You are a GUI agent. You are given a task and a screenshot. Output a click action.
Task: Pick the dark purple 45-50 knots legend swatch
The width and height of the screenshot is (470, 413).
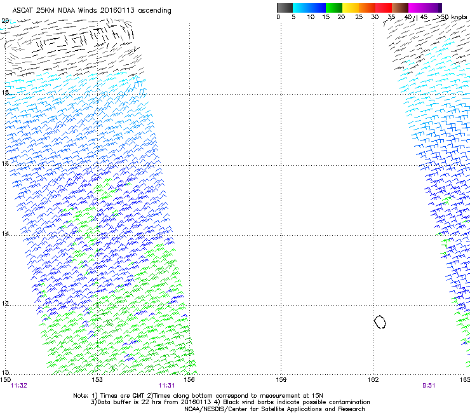tap(433, 8)
